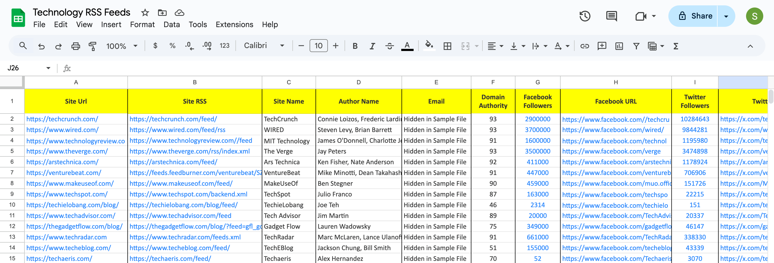
Task: Open the 123 number formats menu
Action: pyautogui.click(x=224, y=46)
